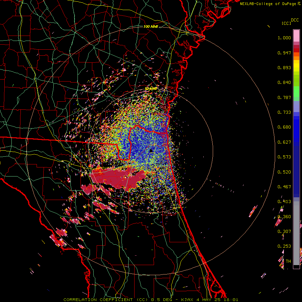
Task: Click the 18:01 timestamp in the caption
Action: (x=232, y=300)
